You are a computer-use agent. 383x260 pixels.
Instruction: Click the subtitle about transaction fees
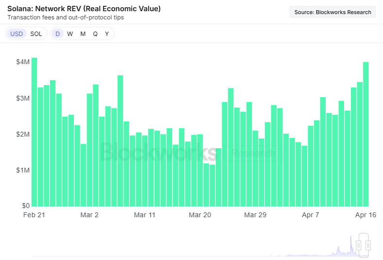click(x=66, y=17)
